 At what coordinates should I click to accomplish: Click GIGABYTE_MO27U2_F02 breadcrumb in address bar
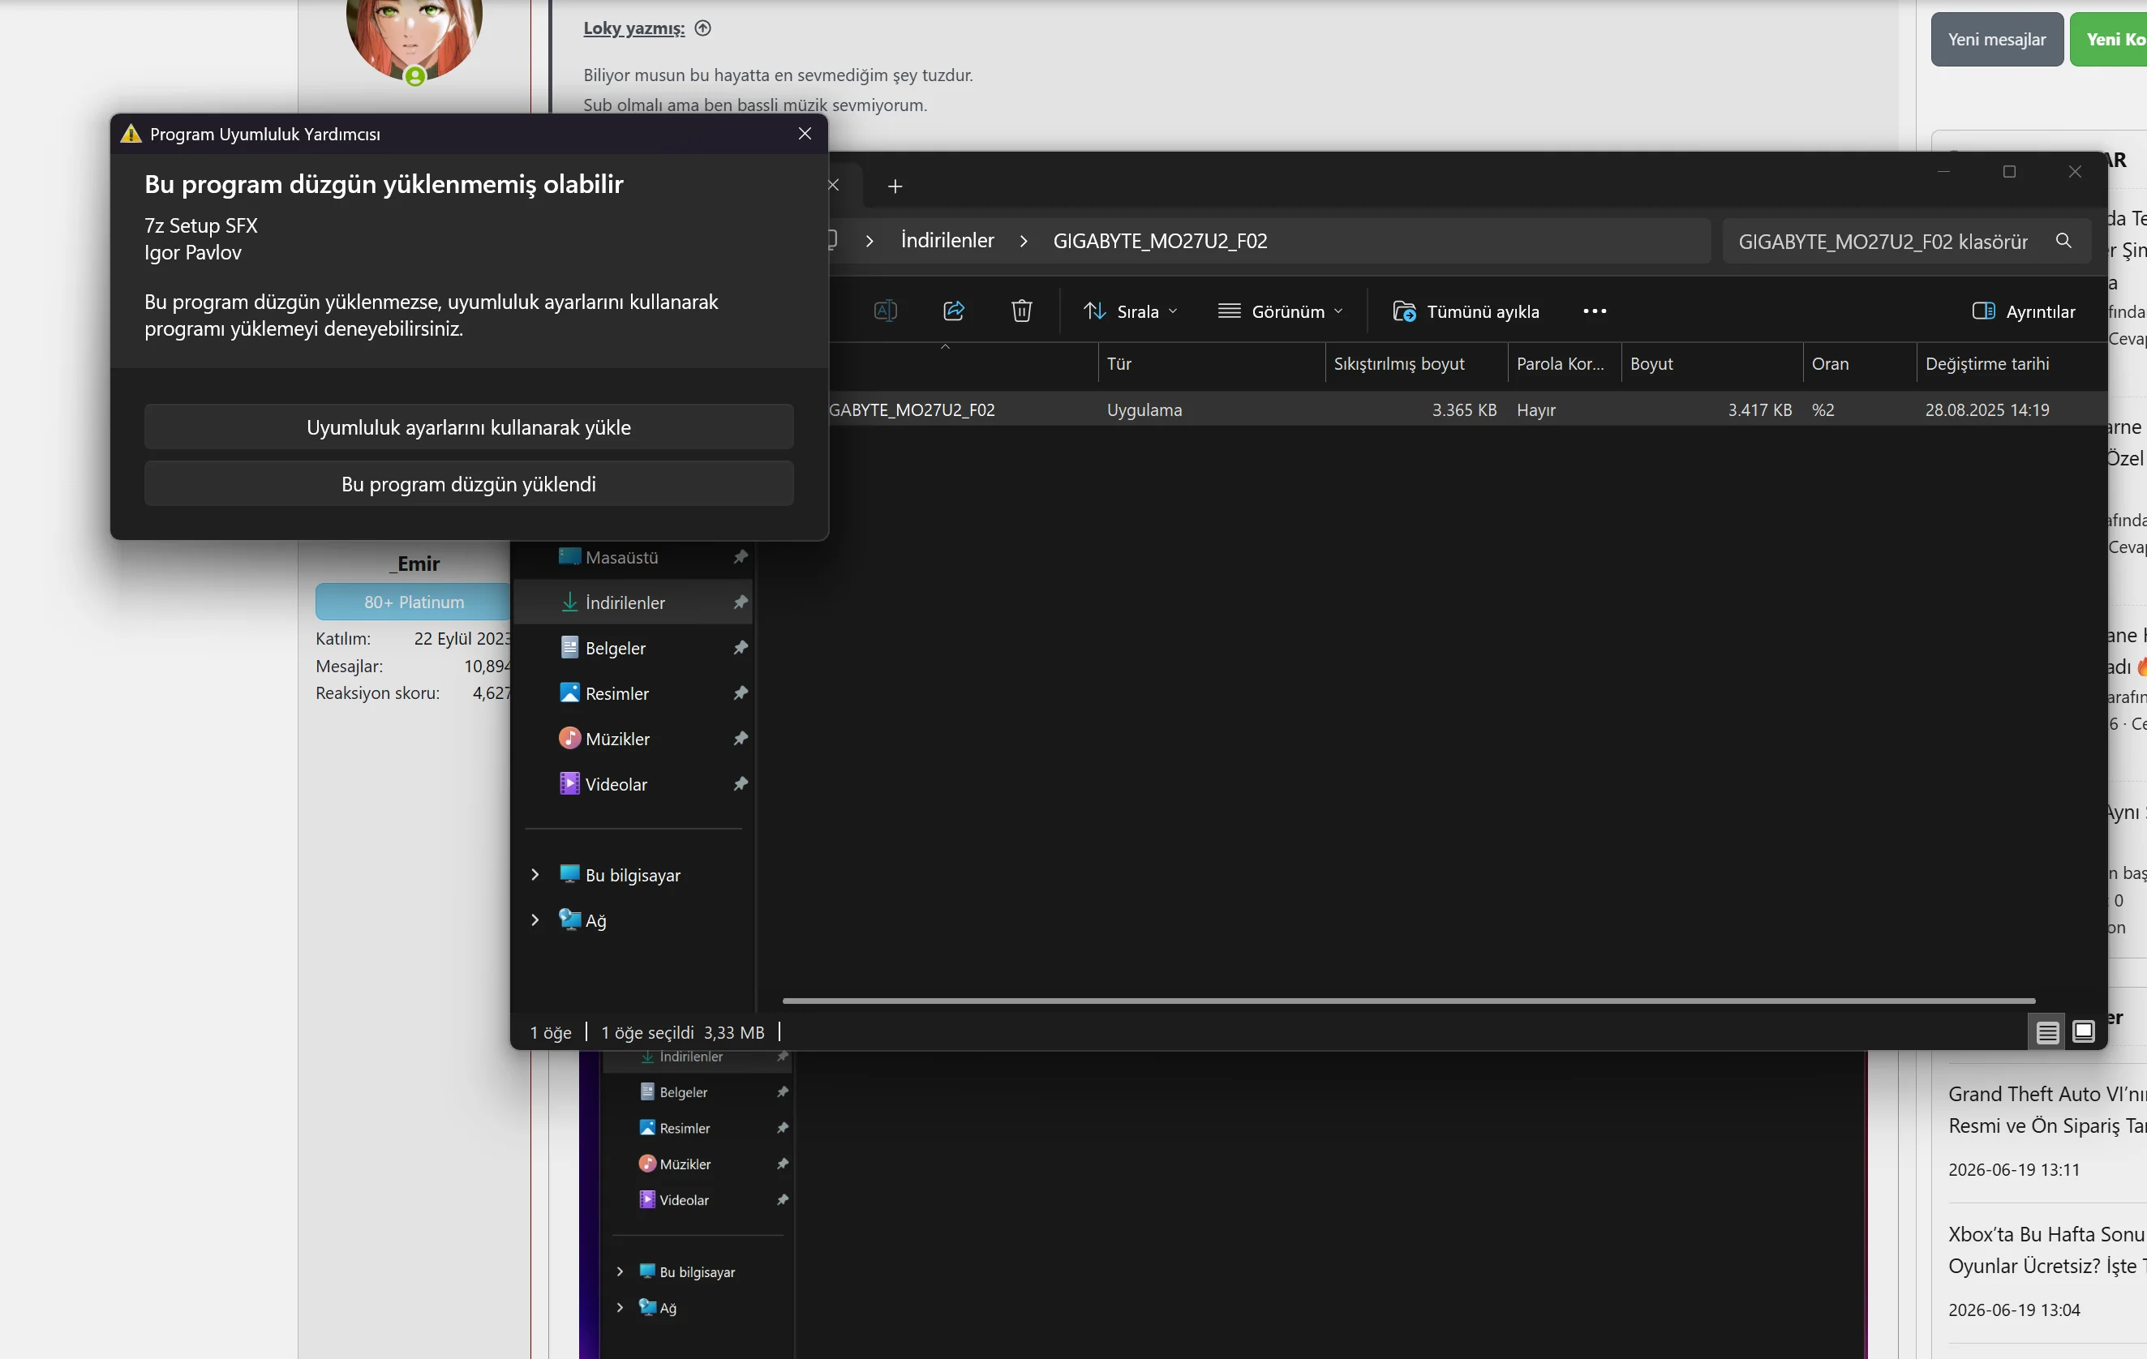point(1160,241)
